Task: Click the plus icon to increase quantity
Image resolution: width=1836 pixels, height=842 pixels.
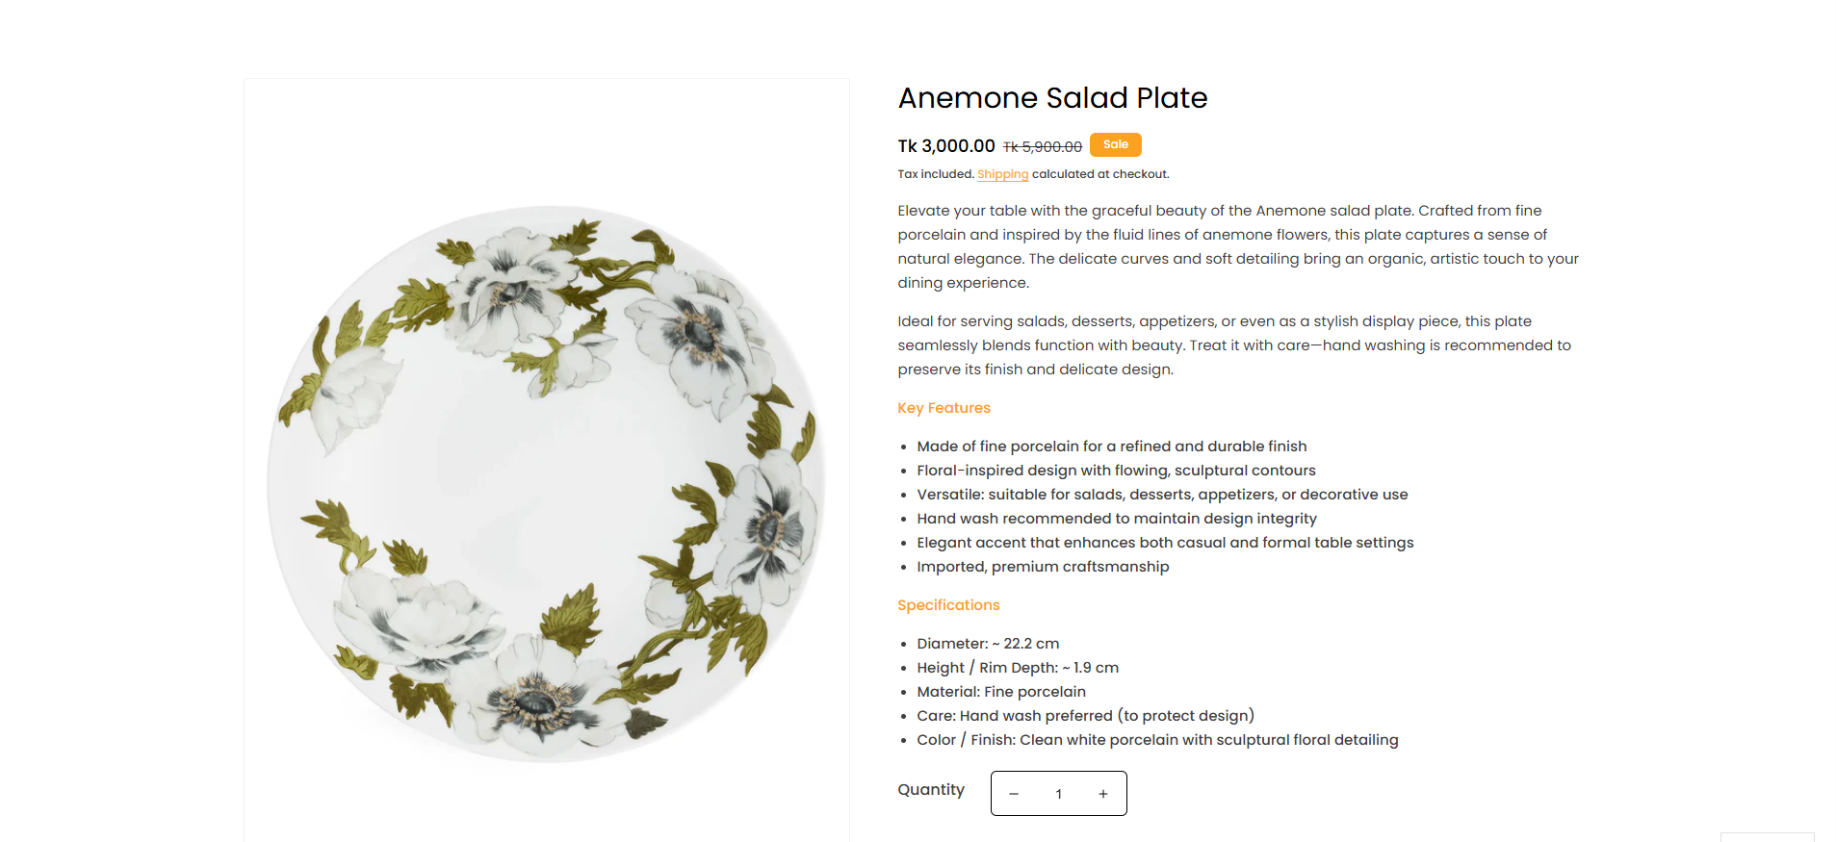Action: (1103, 794)
